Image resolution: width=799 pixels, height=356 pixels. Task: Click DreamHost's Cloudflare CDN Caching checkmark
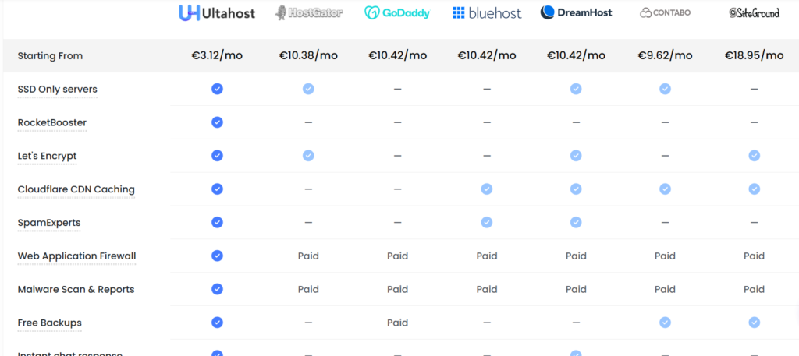576,189
